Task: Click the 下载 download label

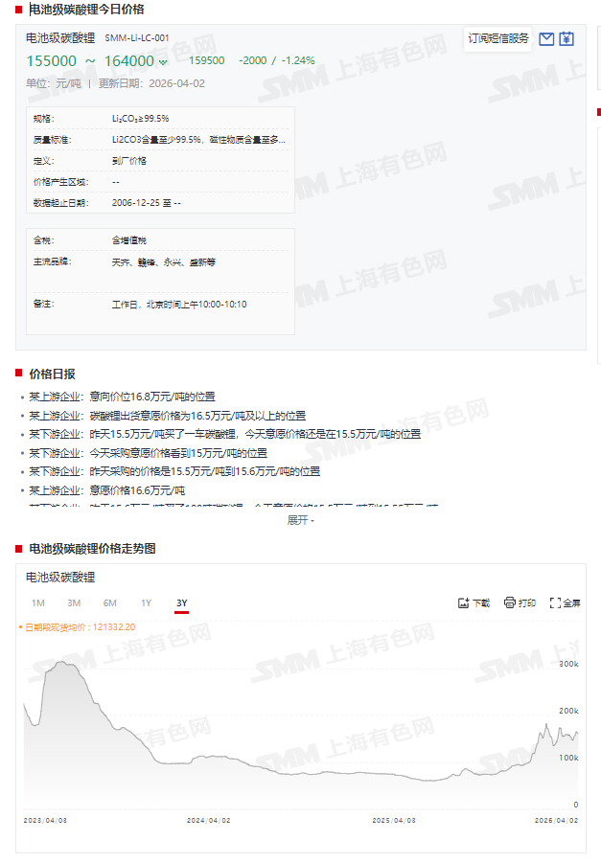Action: point(481,603)
